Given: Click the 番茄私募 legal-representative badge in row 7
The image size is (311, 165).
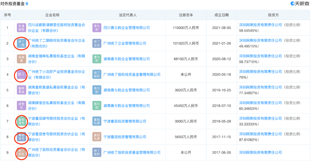Looking at the screenshot, I should point(97,121).
